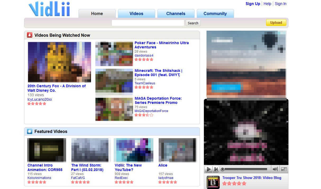Mute the video using the speaker icon
This screenshot has width=321, height=189.
click(275, 169)
